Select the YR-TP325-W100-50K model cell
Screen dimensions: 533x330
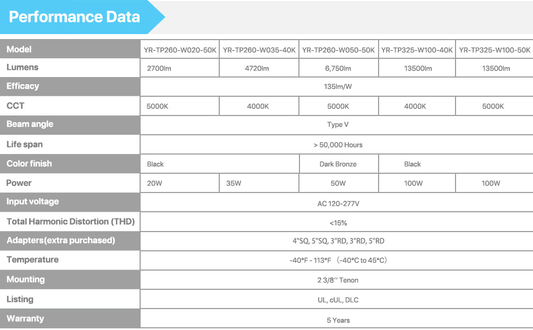pyautogui.click(x=495, y=50)
